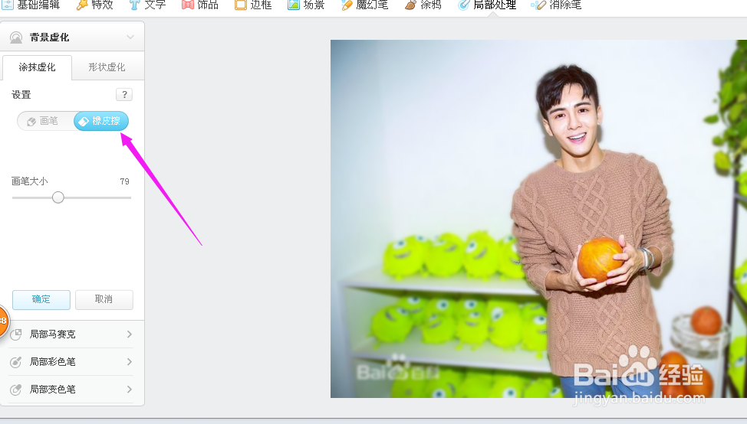747x424 pixels.
Task: Click the bow icon beside 饰品
Action: [x=188, y=5]
